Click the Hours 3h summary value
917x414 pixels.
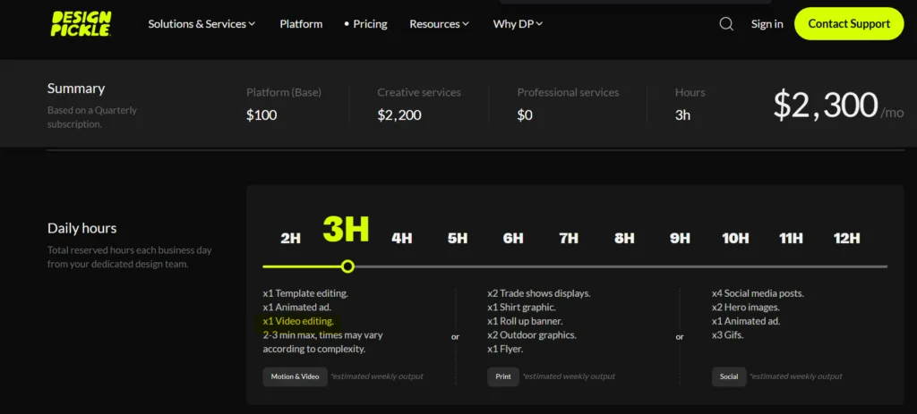click(682, 115)
